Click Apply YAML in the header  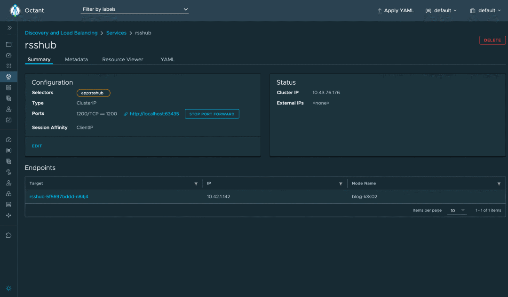click(x=396, y=11)
